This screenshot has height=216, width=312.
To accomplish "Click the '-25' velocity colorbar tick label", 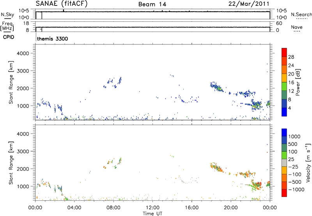I will [293, 166].
